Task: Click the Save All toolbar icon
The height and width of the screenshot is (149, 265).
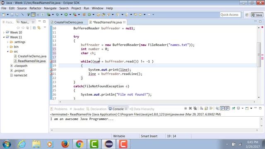Action: point(17,15)
